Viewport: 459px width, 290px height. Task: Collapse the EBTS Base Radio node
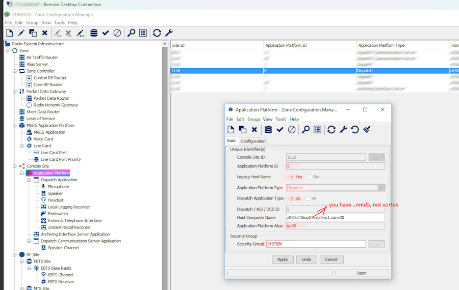[x=29, y=268]
